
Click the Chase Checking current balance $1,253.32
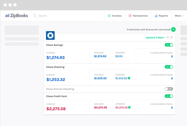[56, 80]
